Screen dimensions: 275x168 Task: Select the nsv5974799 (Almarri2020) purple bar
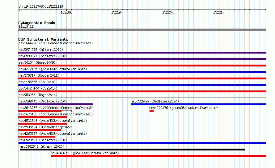(142, 53)
